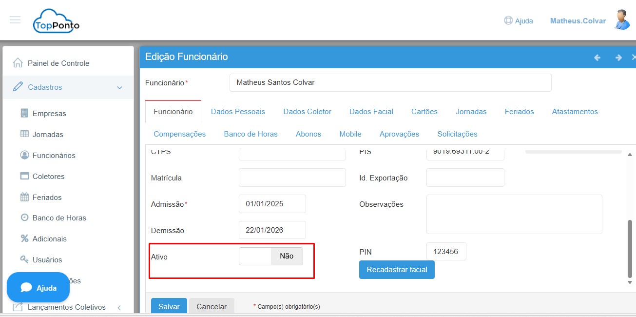Expand the Lançamentos Coletivos section
The height and width of the screenshot is (317, 636).
coord(119,307)
